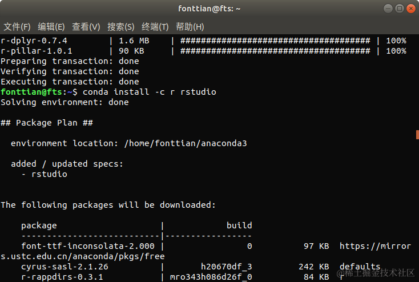Screen dimensions: 419x282
Task: Open the 帮助(H) menu
Action: click(190, 27)
